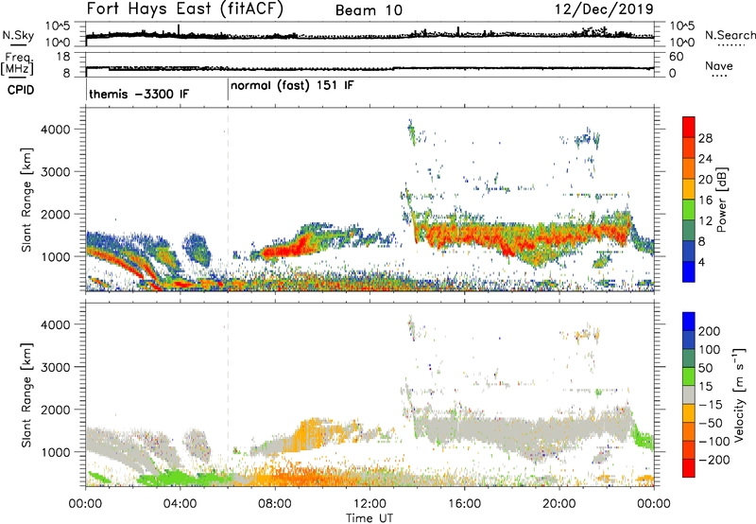Click the '28' value on the power colorbar
Screen dimensions: 756x524
[x=705, y=138]
